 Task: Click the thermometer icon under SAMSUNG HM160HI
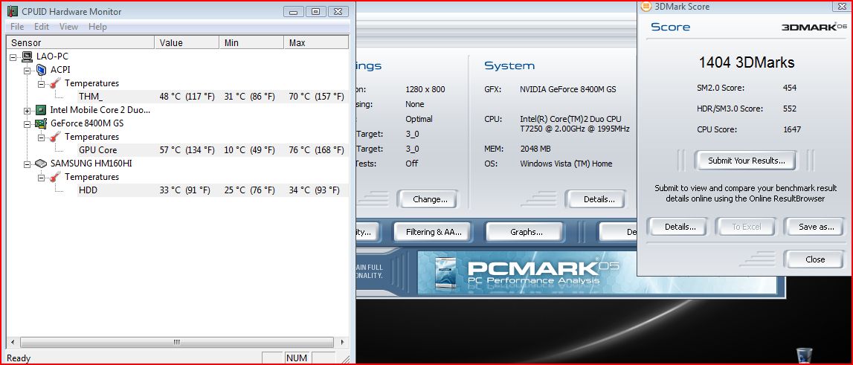click(x=56, y=177)
